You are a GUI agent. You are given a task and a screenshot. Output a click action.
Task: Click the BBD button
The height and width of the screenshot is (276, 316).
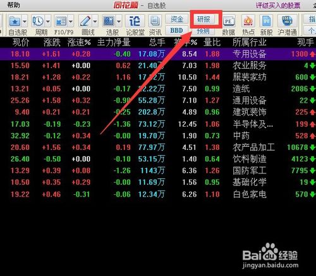(x=176, y=30)
